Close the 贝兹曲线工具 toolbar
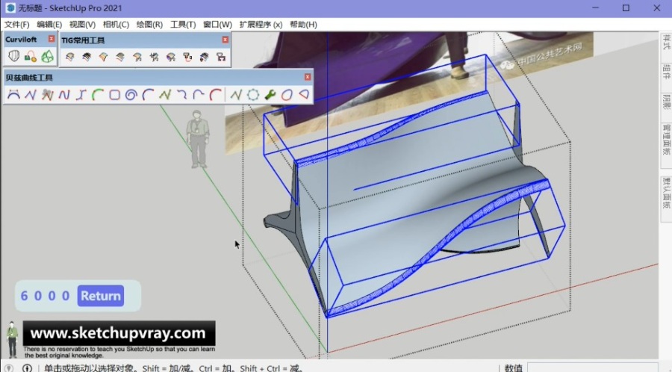Image resolution: width=672 pixels, height=372 pixels. point(308,77)
